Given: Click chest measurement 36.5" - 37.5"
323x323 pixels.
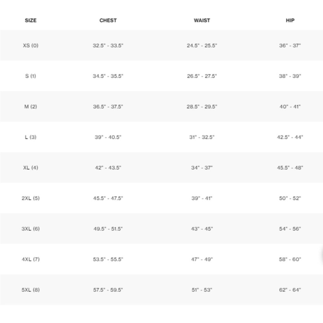Looking at the screenshot, I should tap(108, 107).
